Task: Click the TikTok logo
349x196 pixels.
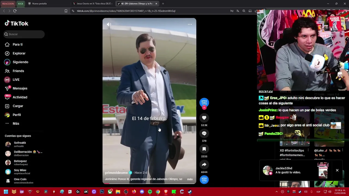Action: coord(16,23)
